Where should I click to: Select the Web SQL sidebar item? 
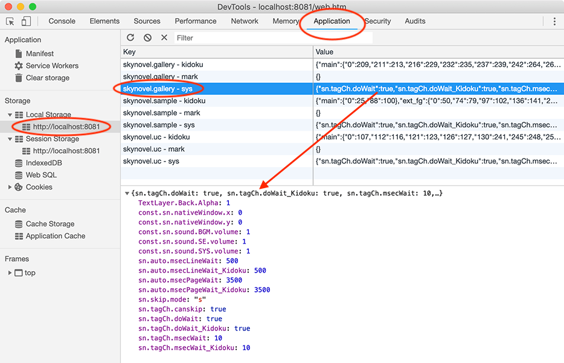(x=41, y=175)
